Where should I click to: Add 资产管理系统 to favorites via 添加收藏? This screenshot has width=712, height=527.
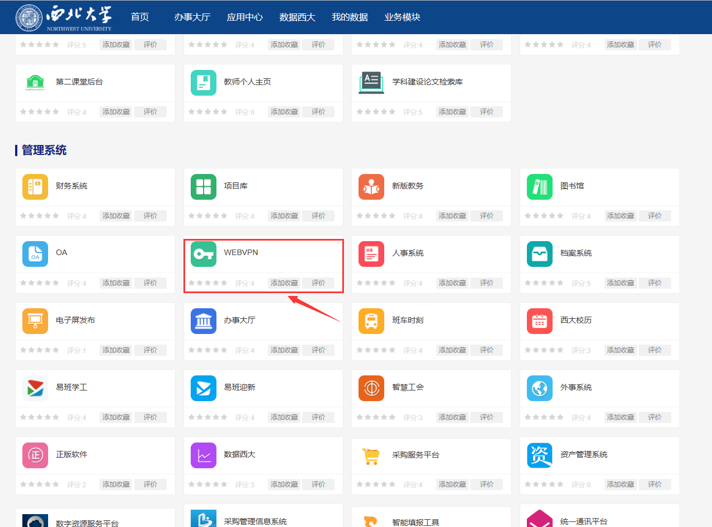pyautogui.click(x=620, y=484)
